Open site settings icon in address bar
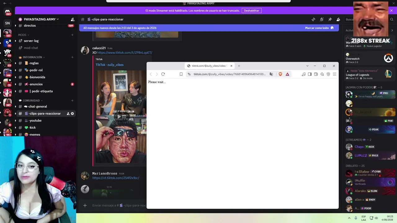Screen dimensions: 397x223 click(189, 74)
